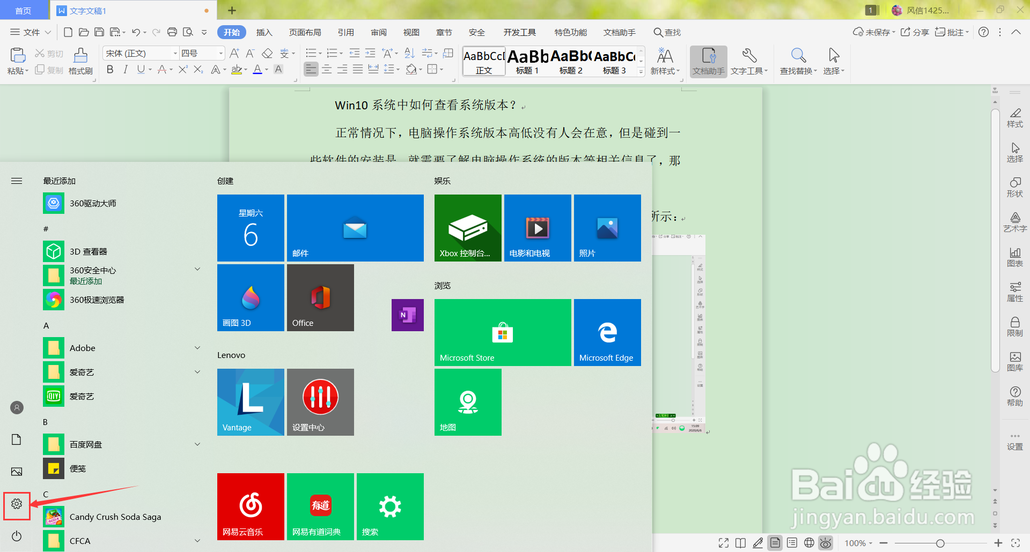Toggle bold formatting
1030x552 pixels.
109,69
